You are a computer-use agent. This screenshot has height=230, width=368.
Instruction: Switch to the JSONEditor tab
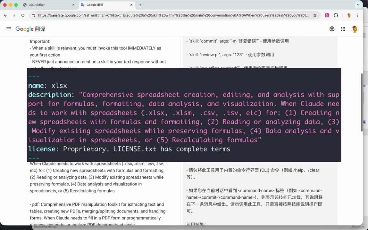[45, 5]
